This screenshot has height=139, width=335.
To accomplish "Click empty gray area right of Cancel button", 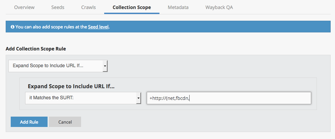I will (201, 122).
